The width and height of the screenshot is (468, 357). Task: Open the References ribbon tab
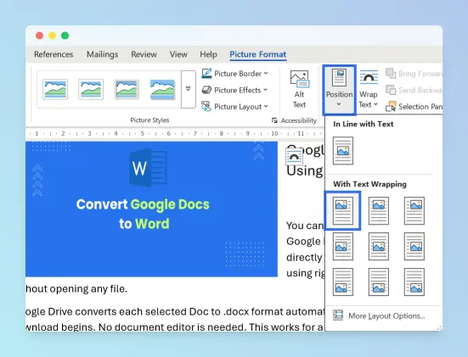coord(54,54)
